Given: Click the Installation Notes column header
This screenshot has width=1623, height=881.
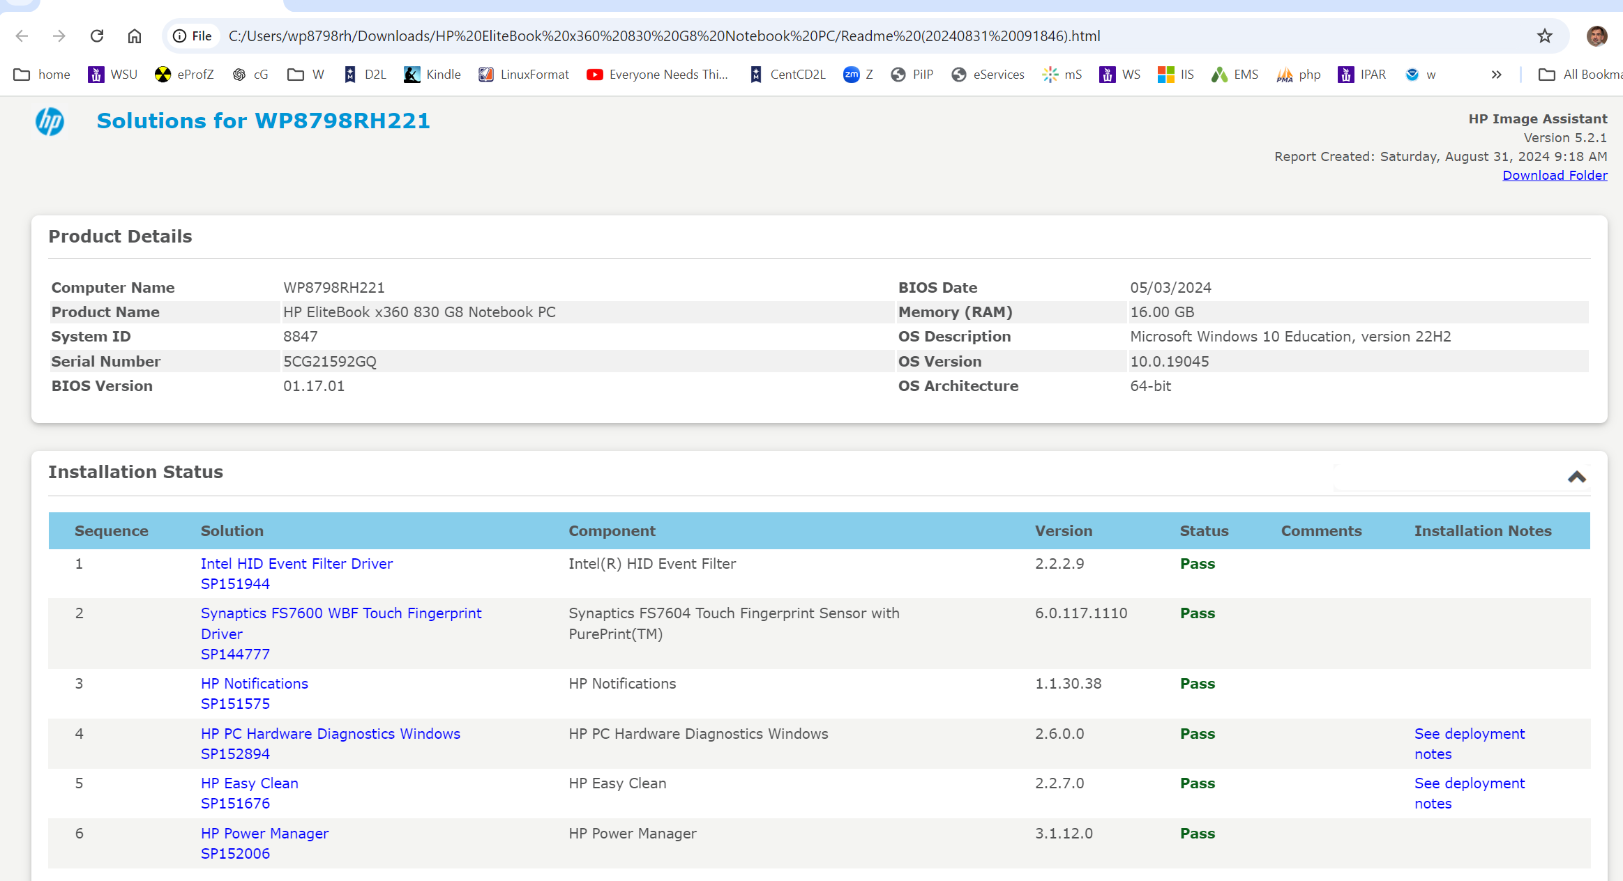Looking at the screenshot, I should pyautogui.click(x=1483, y=531).
